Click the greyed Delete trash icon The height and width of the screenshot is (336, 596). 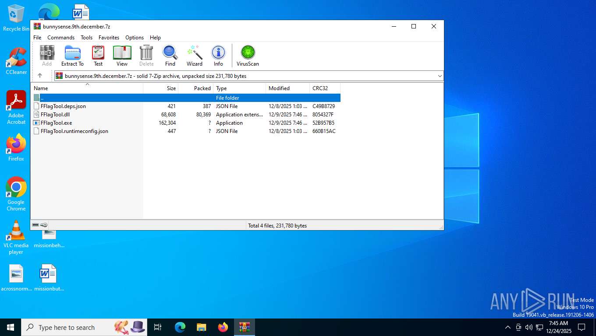(x=146, y=56)
